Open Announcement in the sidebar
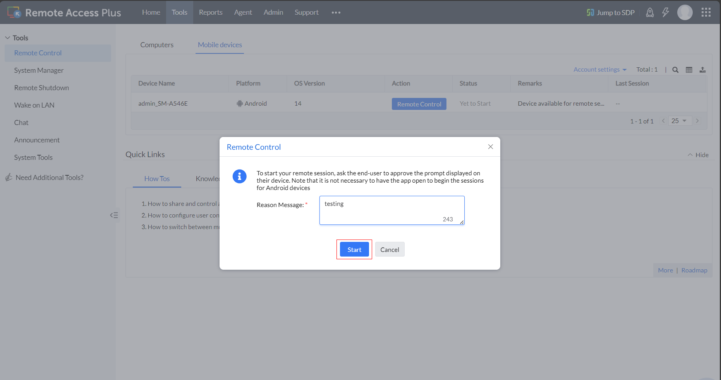 [37, 140]
